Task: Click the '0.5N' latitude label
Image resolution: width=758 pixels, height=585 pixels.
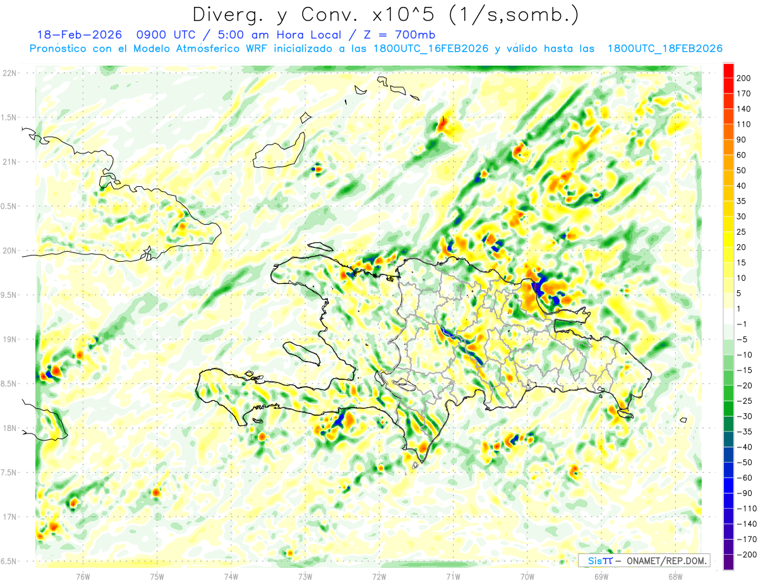Action: (9, 206)
